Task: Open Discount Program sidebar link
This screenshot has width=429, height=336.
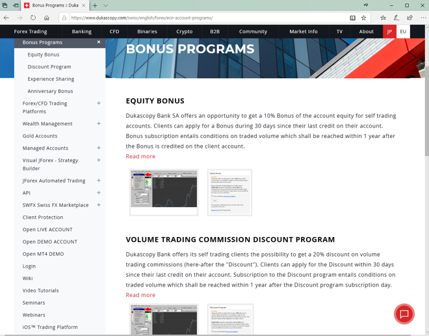Action: [x=49, y=67]
